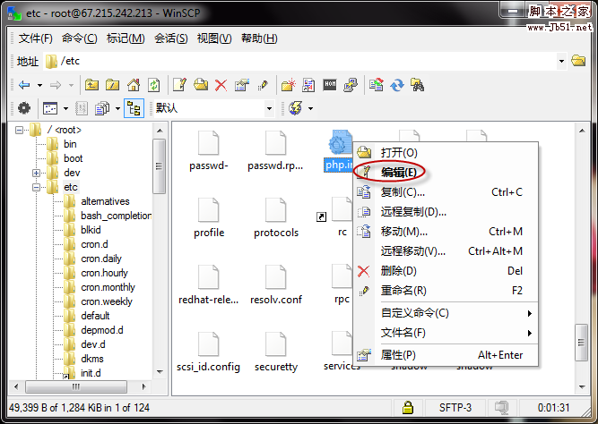Open the Back history dropdown arrow
The height and width of the screenshot is (424, 598).
click(x=39, y=85)
